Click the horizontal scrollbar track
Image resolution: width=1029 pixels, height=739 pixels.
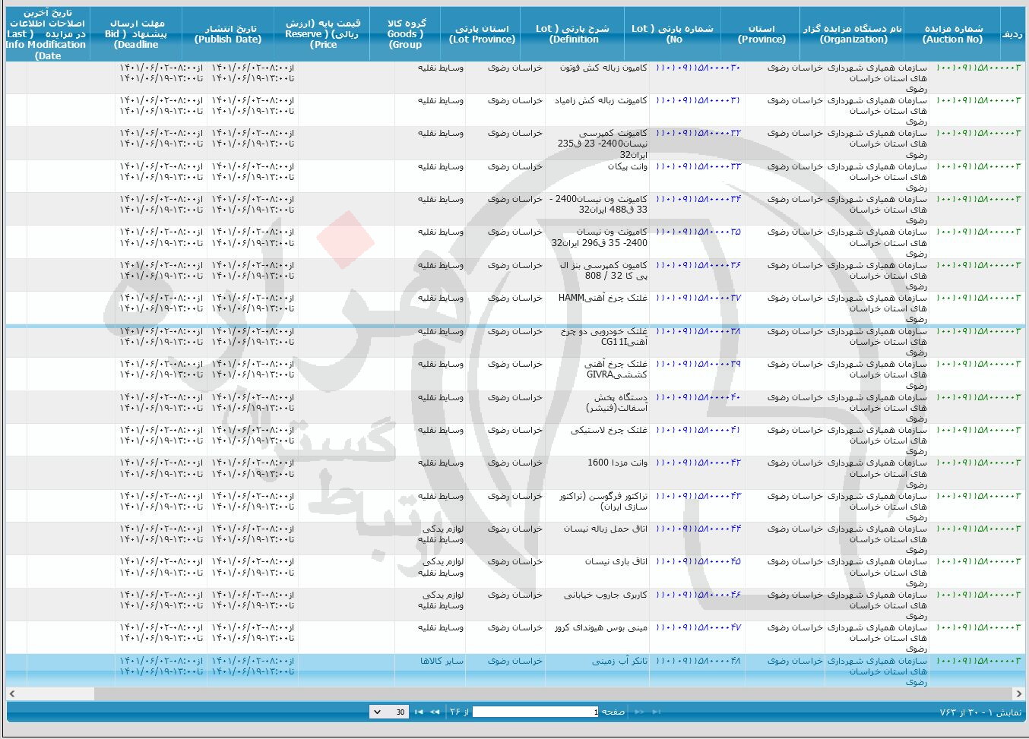(x=532, y=693)
